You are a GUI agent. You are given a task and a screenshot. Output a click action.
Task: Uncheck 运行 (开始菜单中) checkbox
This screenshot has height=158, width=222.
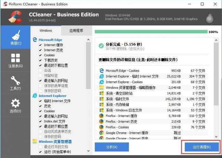40,152
